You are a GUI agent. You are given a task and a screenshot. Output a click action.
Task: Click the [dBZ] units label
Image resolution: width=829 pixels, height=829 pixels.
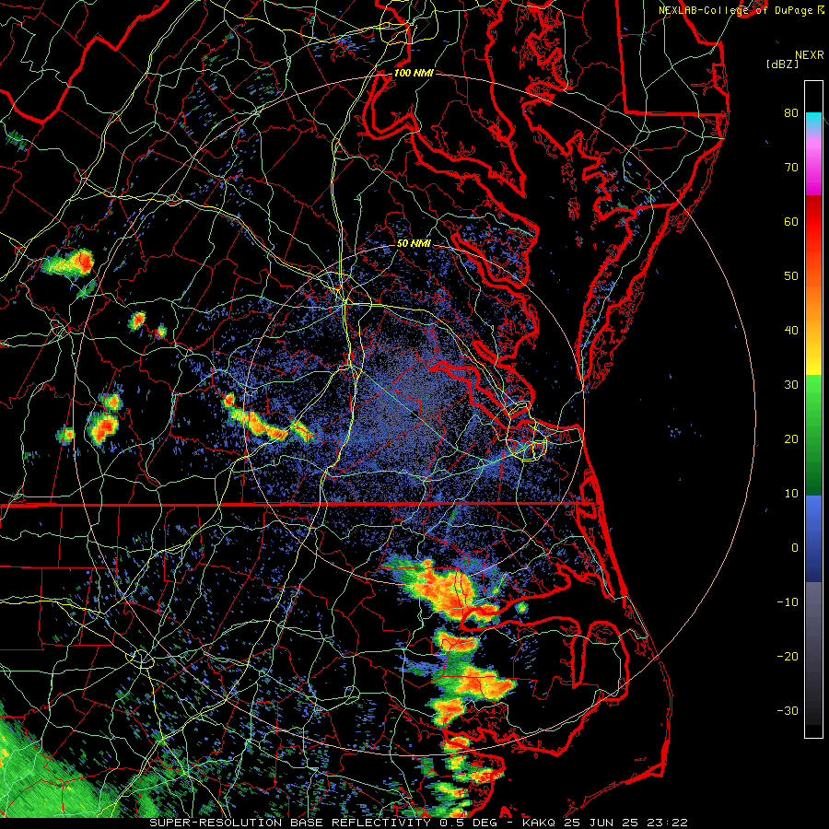pos(782,64)
